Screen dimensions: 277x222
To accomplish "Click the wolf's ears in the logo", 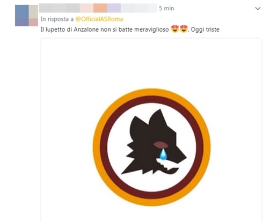I will pyautogui.click(x=149, y=120).
